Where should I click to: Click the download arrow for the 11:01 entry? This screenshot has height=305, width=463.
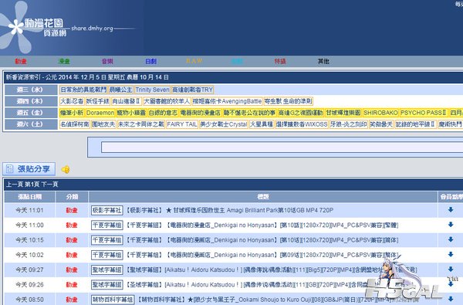pos(451,209)
